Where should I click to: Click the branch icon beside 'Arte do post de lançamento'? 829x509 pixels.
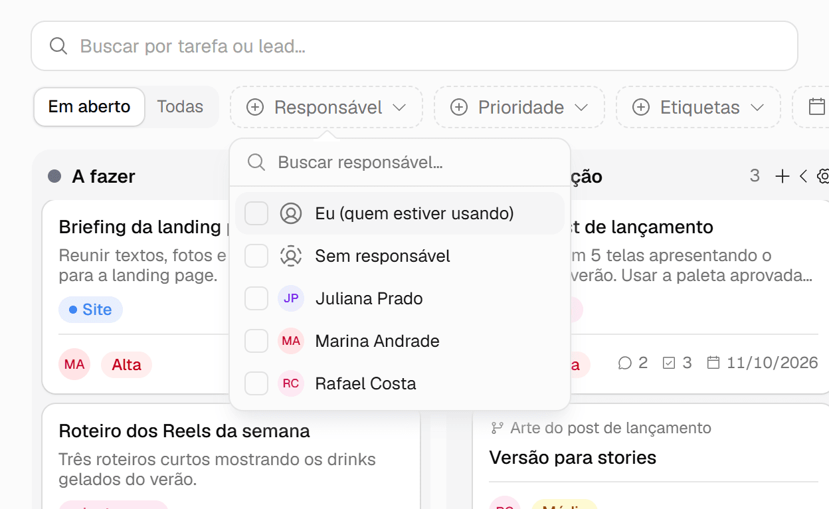(x=497, y=428)
